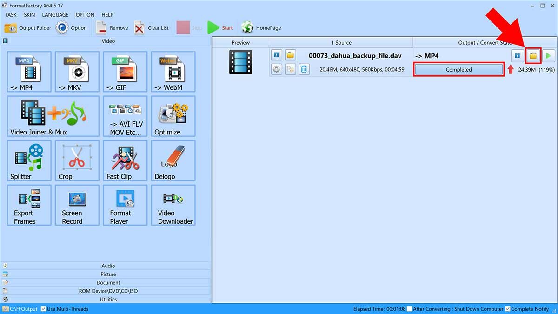Expand the Audio category section
The height and width of the screenshot is (314, 558).
[108, 266]
